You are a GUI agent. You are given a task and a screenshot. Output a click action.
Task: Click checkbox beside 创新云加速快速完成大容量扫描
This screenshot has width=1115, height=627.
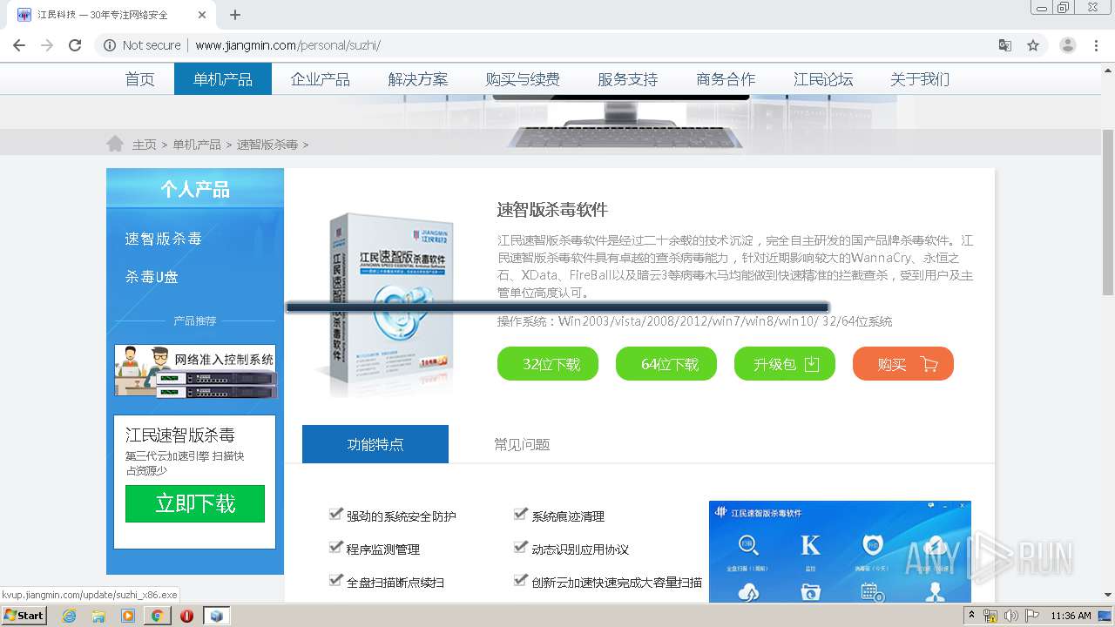(521, 580)
